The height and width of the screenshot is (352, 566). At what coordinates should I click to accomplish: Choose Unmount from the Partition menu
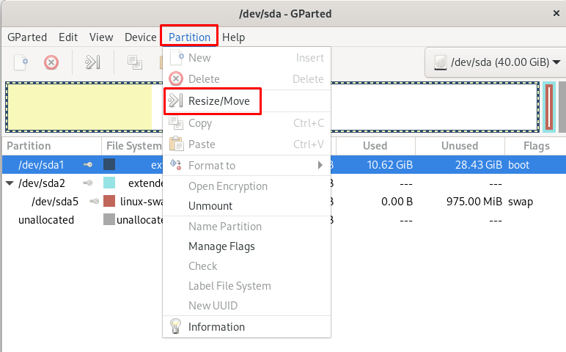pyautogui.click(x=246, y=206)
